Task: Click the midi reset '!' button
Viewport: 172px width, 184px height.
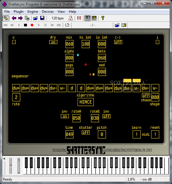Action: pyautogui.click(x=155, y=134)
